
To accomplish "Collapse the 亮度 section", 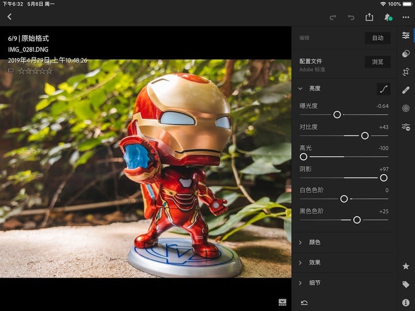I will [x=300, y=89].
